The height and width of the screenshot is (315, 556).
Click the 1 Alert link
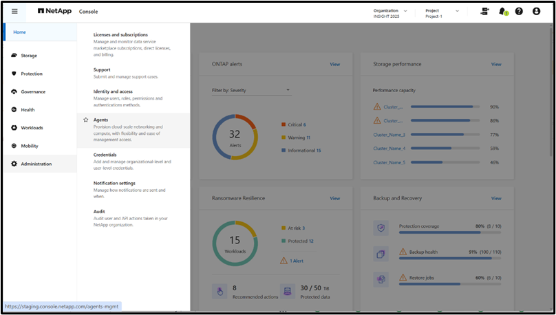[296, 261]
